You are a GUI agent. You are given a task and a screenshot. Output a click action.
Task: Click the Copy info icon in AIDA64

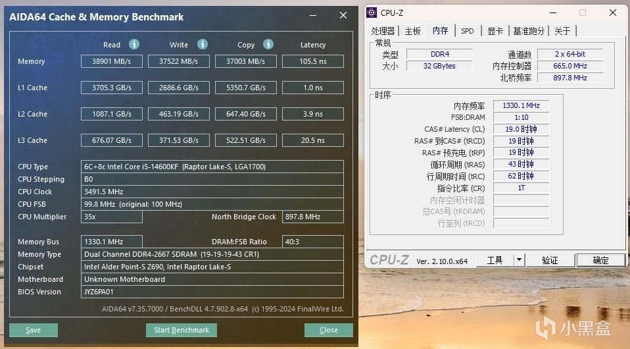pos(268,44)
